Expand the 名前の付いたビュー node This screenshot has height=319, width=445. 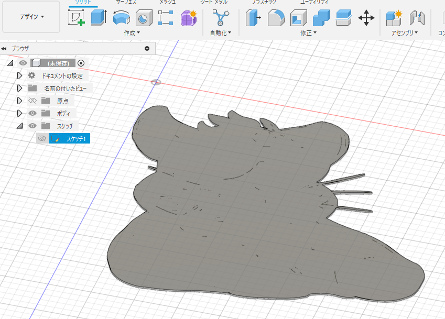19,88
